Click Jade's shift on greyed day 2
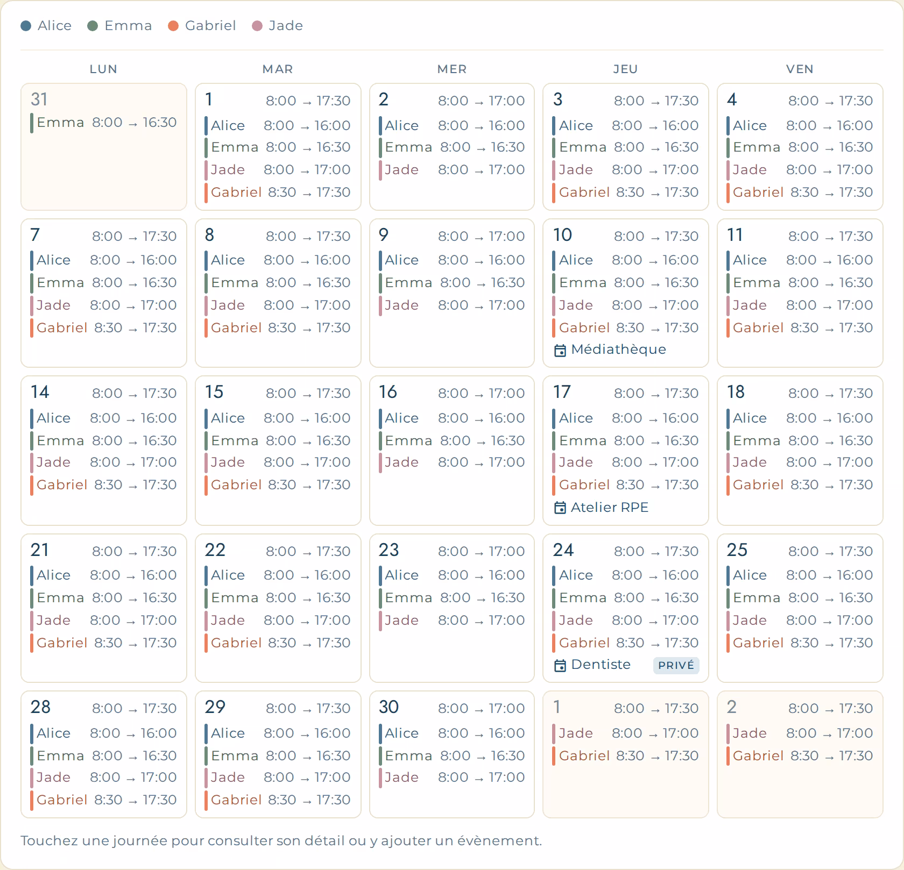Image resolution: width=904 pixels, height=870 pixels. pos(800,733)
